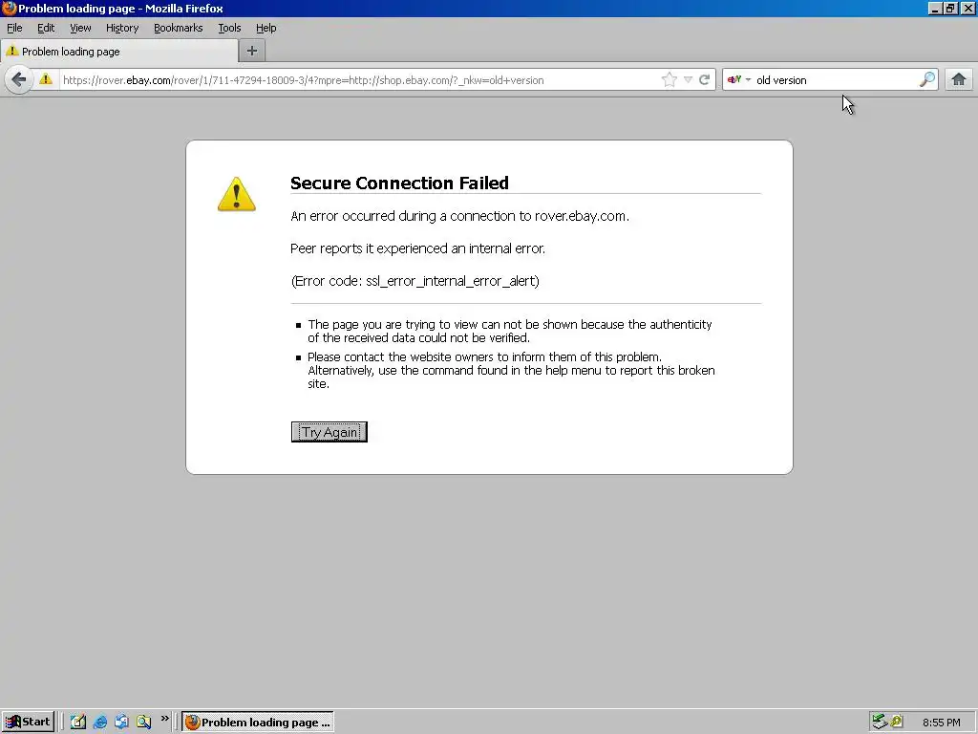Open the Windows Start menu
Viewport: 978px width, 734px height.
tap(28, 723)
